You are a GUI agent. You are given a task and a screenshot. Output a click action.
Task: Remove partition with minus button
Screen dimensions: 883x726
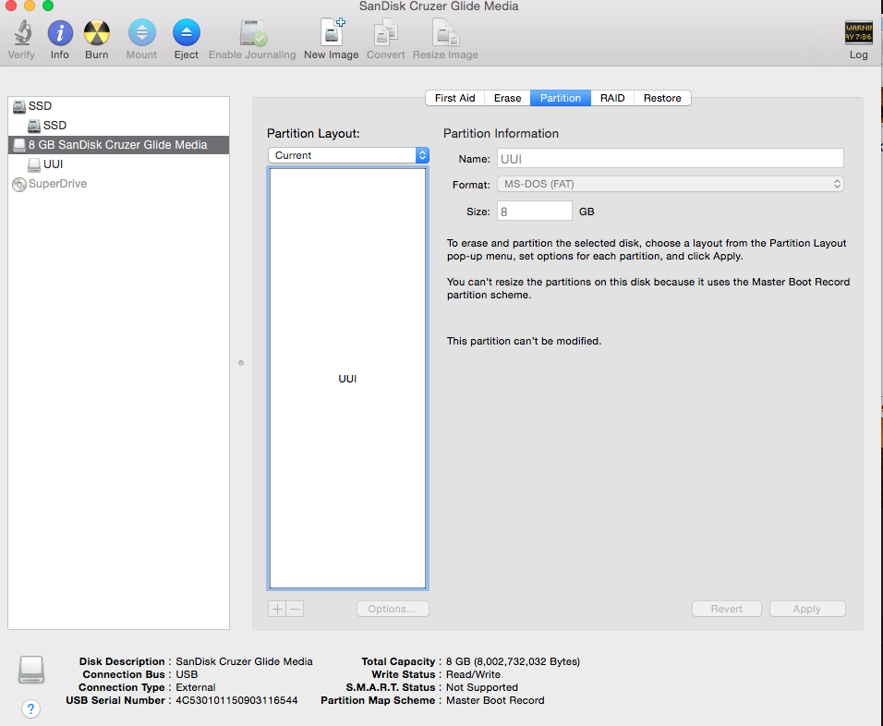295,609
